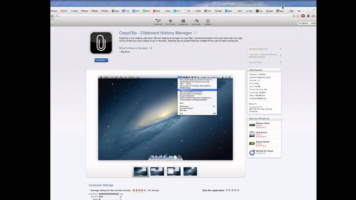
Task: Bookmark page with Chrome star icon
Action: (x=298, y=16)
